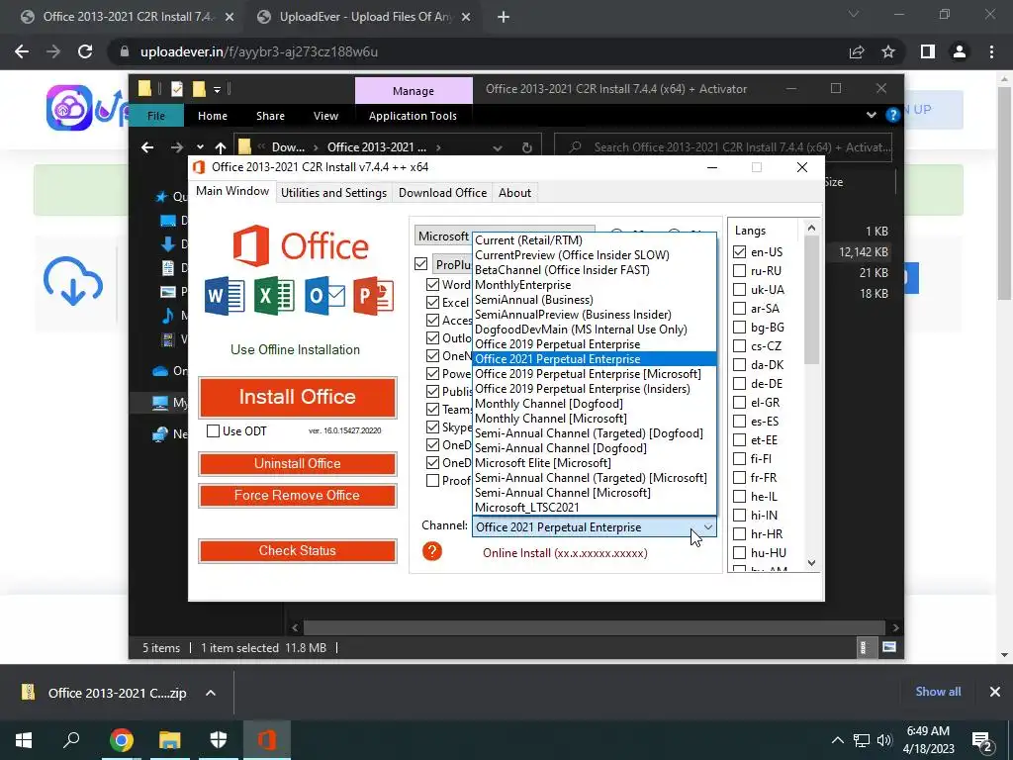This screenshot has width=1013, height=760.
Task: Open Explorer address path dropdown
Action: (x=497, y=147)
